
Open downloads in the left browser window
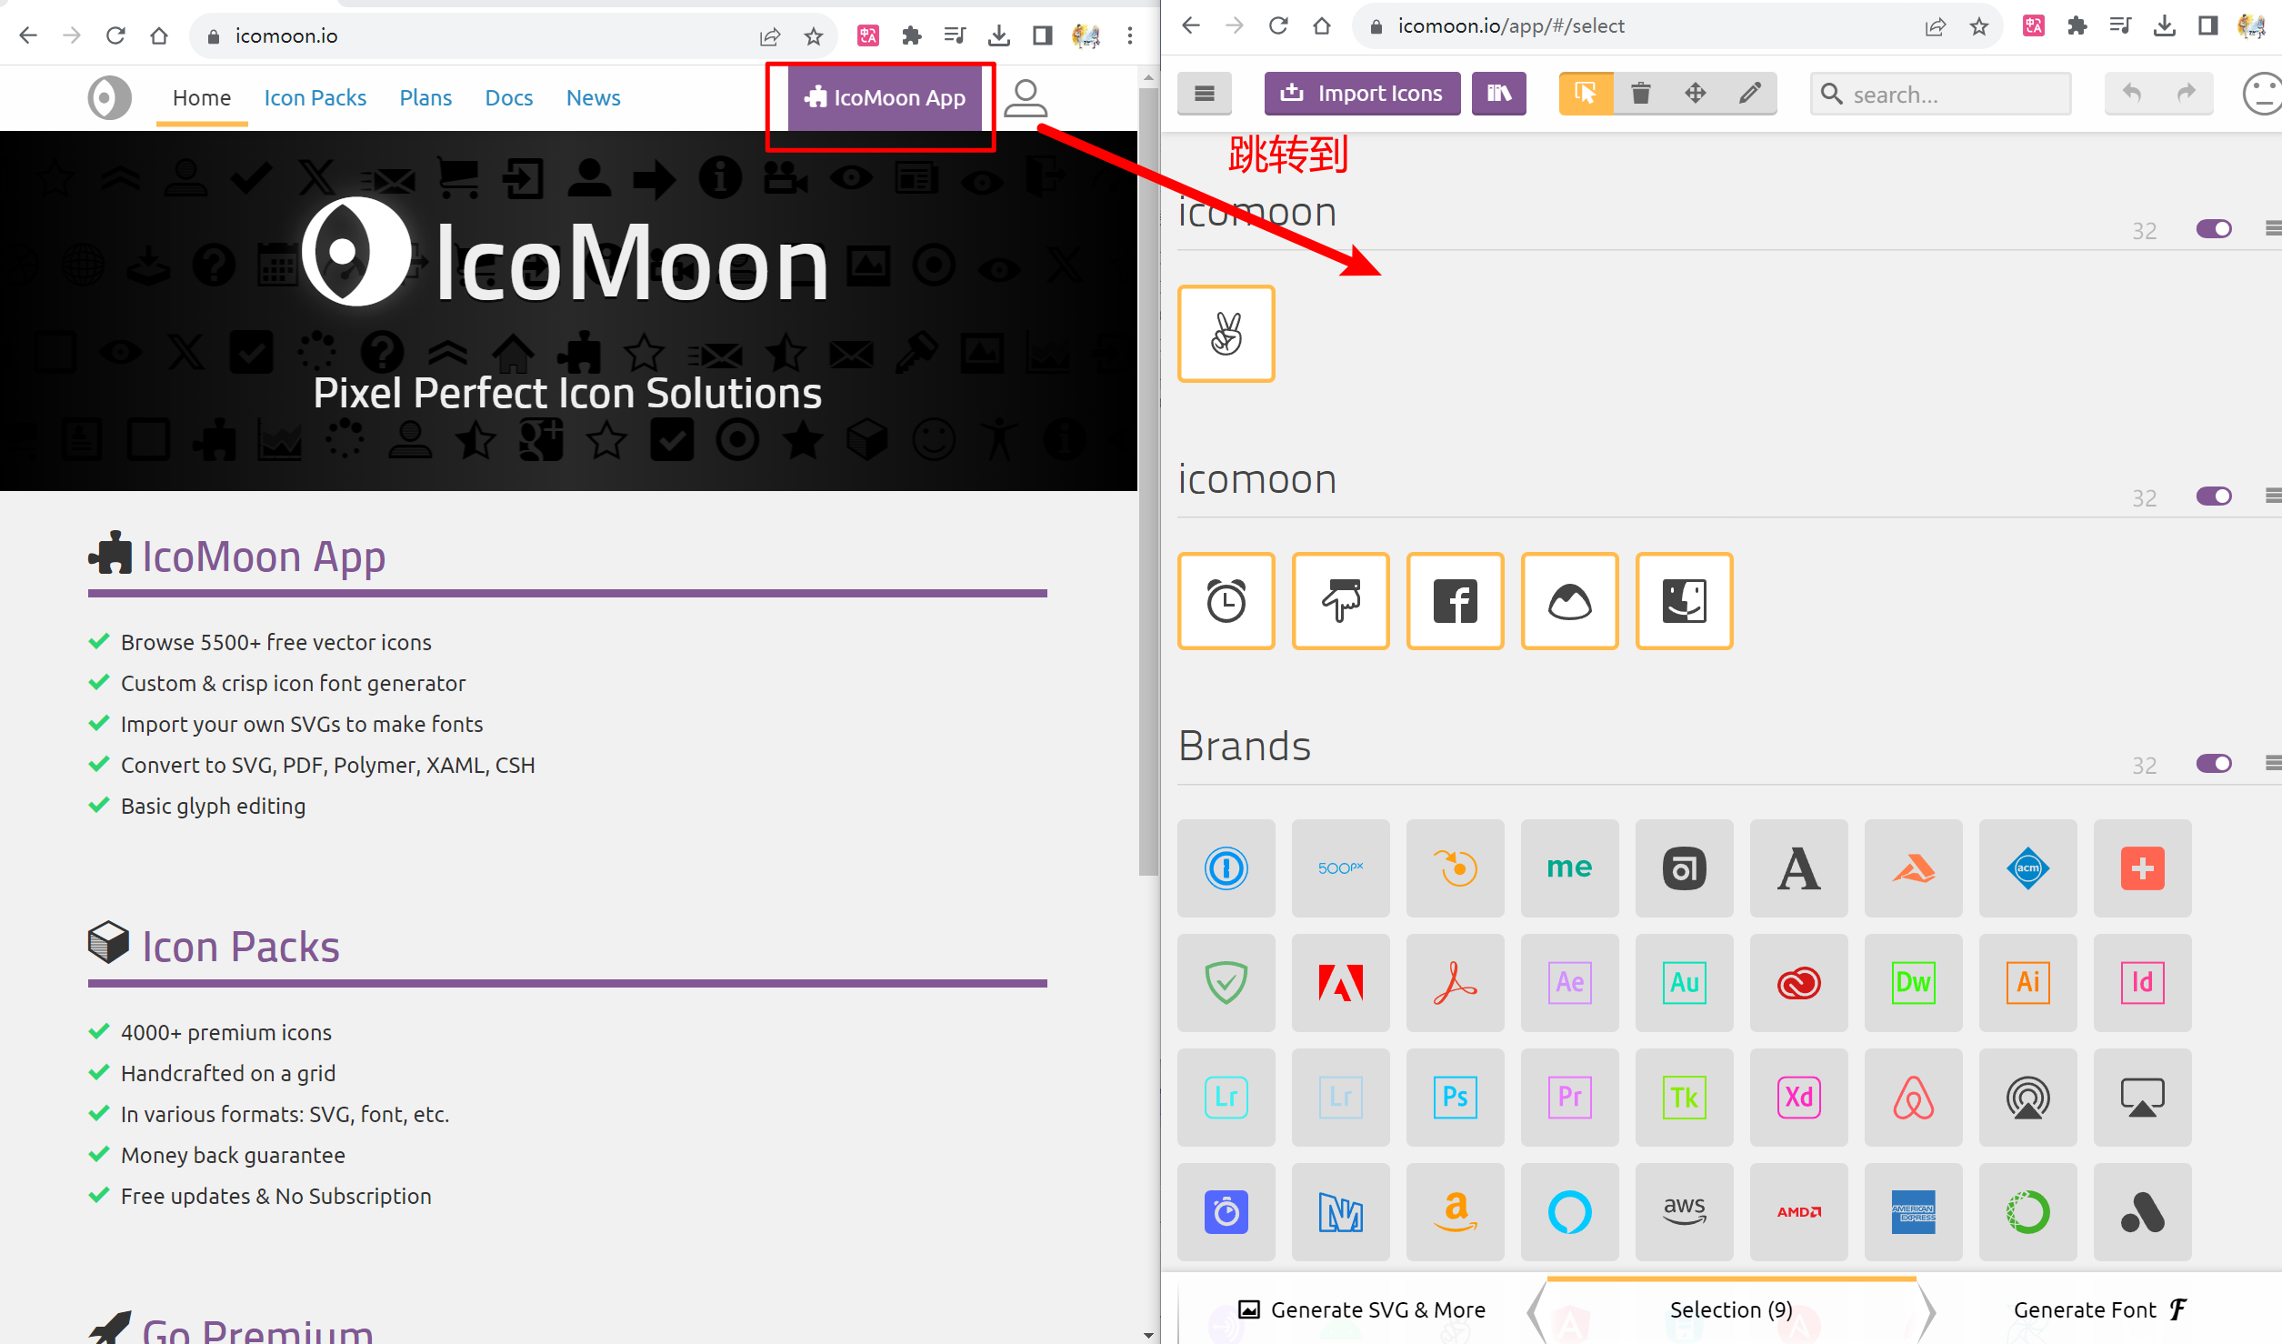(998, 35)
